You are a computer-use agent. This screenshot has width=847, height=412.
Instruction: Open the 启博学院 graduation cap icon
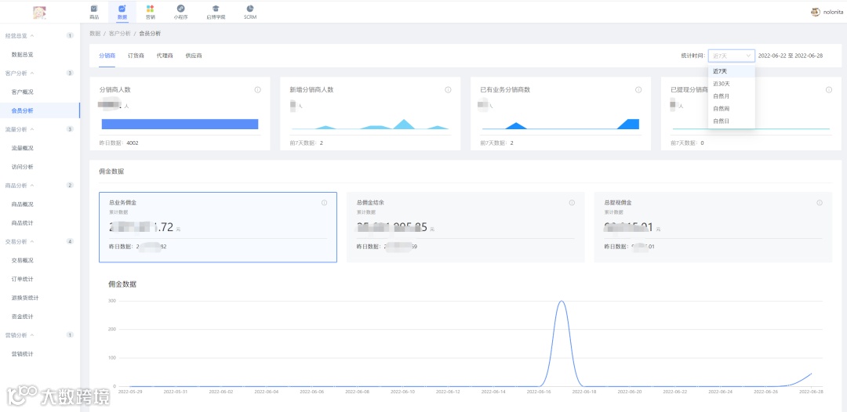(x=216, y=9)
